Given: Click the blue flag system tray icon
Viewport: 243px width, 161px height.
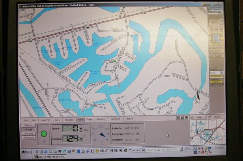Looking at the screenshot, I should tap(210, 148).
